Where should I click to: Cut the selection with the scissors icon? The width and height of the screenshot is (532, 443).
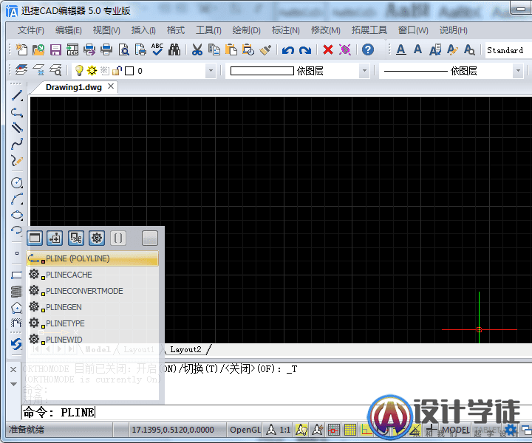pos(197,49)
